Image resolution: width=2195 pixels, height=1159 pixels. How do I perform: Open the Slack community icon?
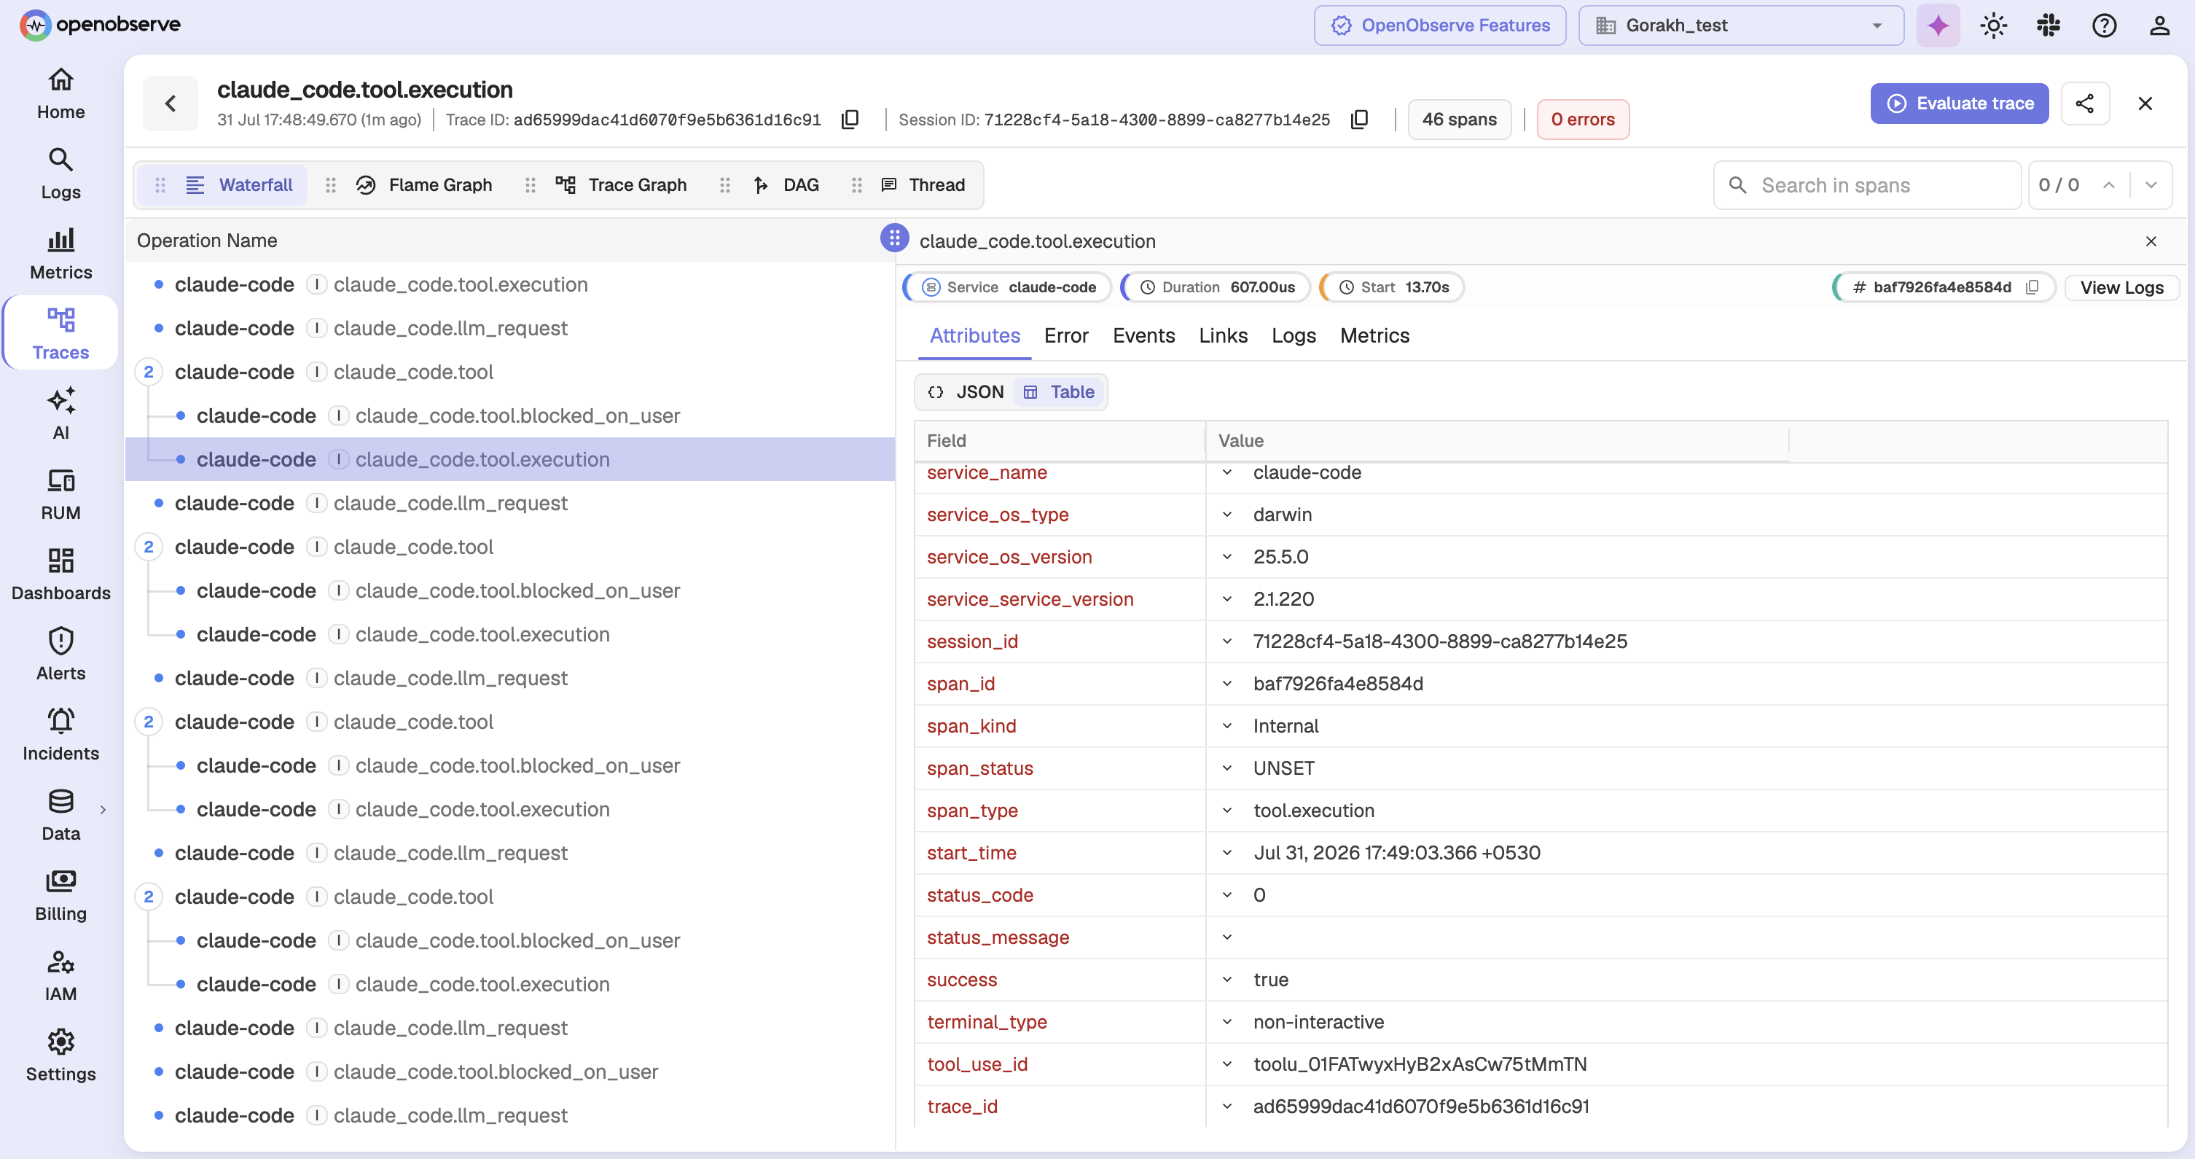point(2049,26)
